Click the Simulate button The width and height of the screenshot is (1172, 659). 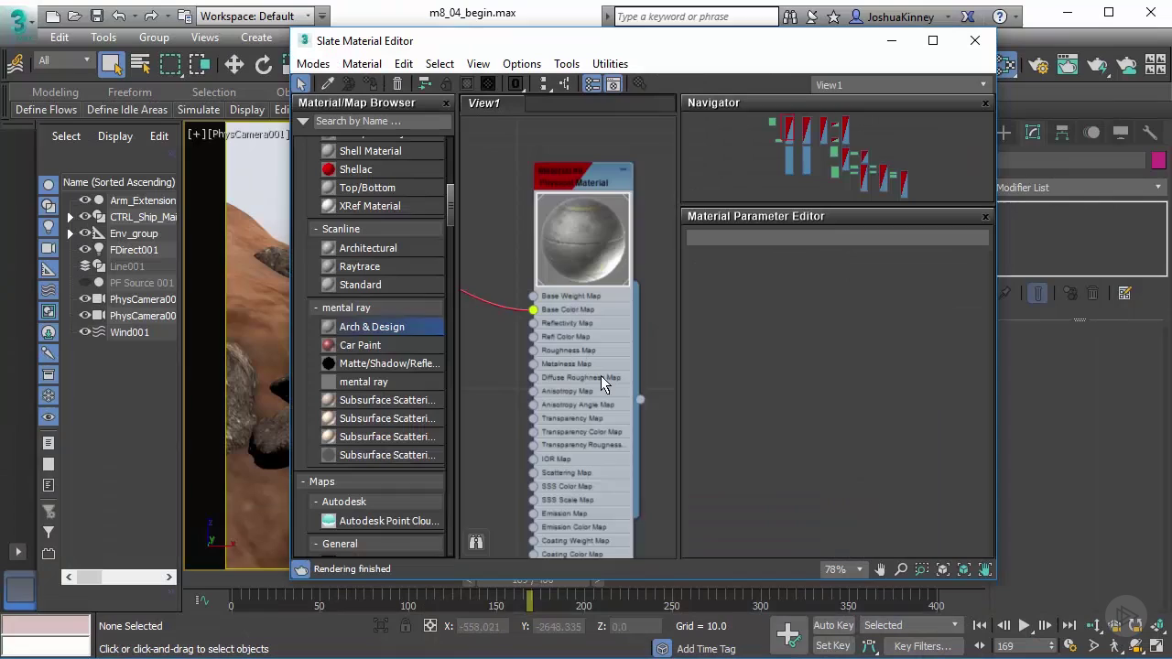pos(199,110)
